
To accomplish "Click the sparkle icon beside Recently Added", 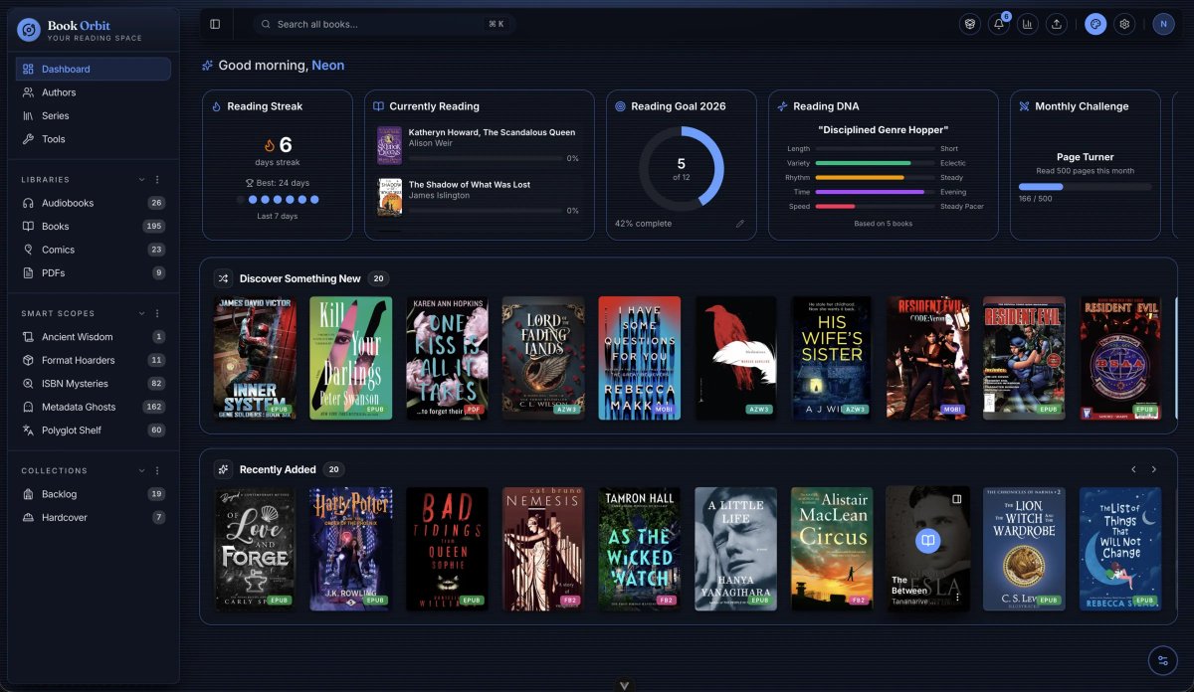I will [x=223, y=469].
